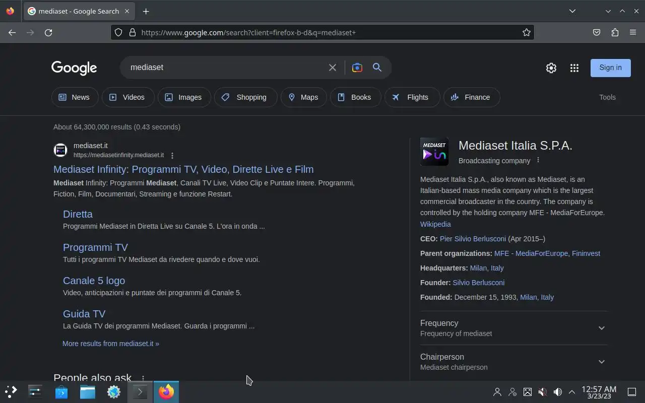Switch to Images results

184,97
